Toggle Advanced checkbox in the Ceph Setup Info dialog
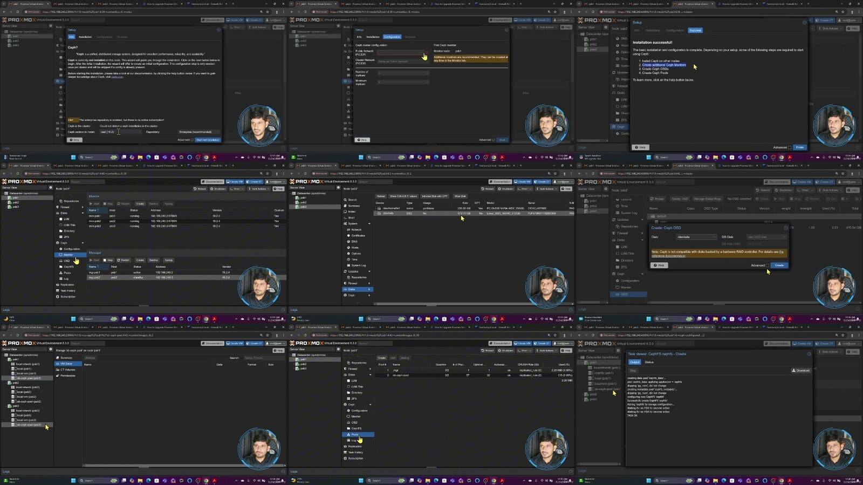863x485 pixels. 192,140
